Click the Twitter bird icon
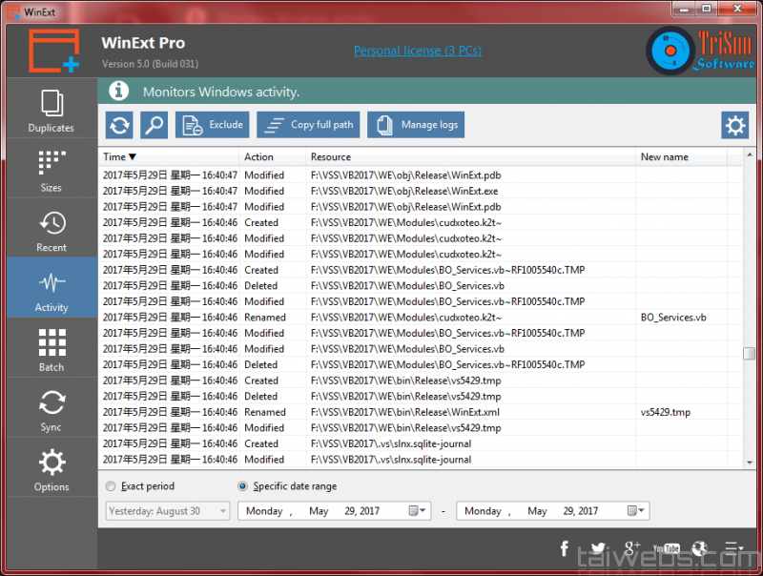The width and height of the screenshot is (763, 576). click(598, 548)
